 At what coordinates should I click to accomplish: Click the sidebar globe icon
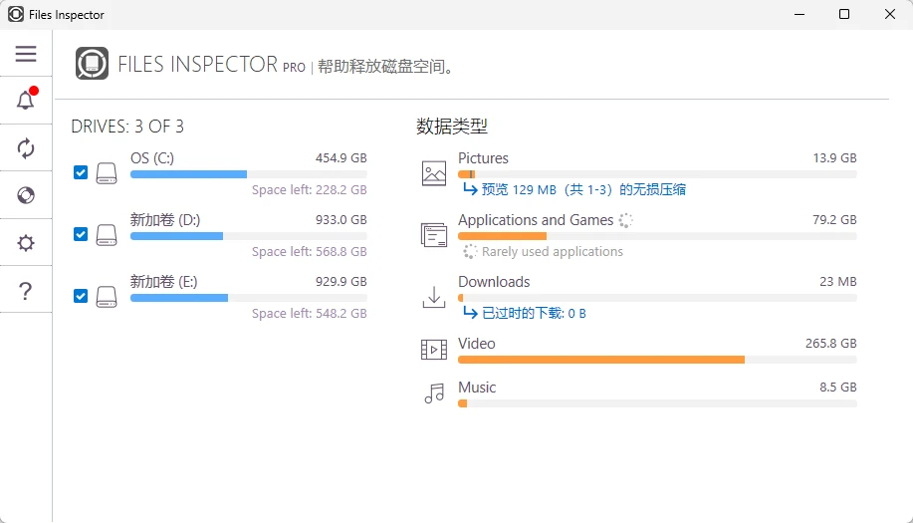tap(26, 195)
